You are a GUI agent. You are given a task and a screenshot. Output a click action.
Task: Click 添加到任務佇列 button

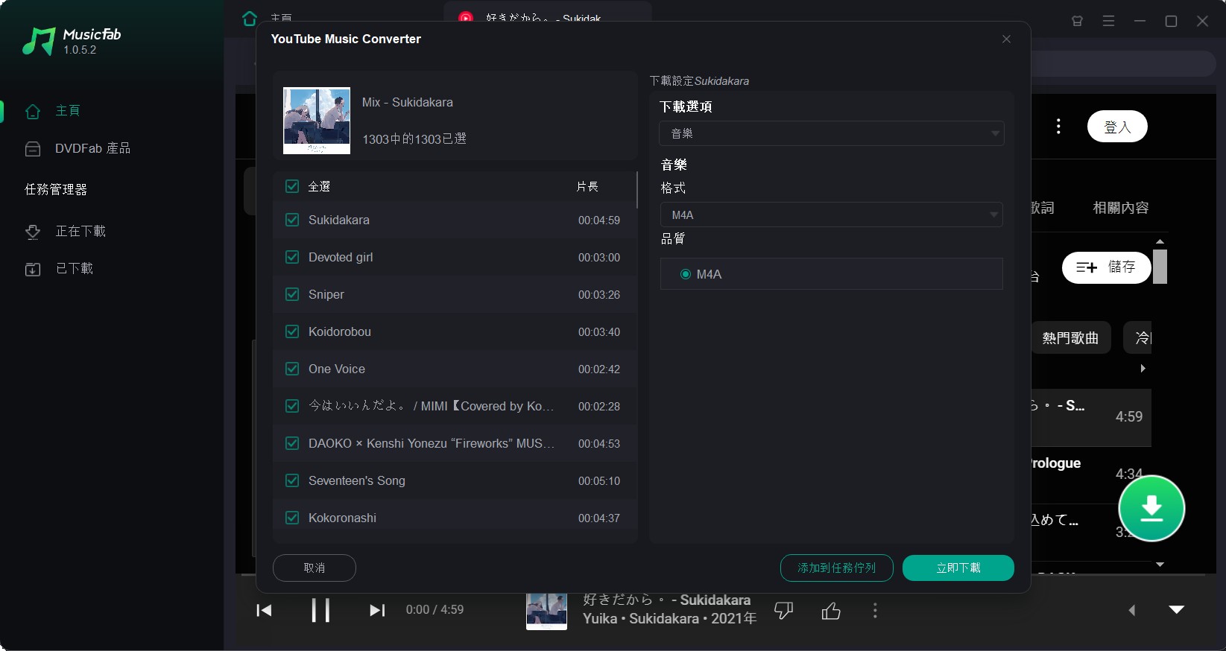click(837, 568)
